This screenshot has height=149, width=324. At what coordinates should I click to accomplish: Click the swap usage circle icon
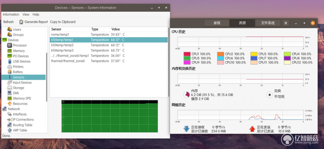pyautogui.click(x=269, y=95)
